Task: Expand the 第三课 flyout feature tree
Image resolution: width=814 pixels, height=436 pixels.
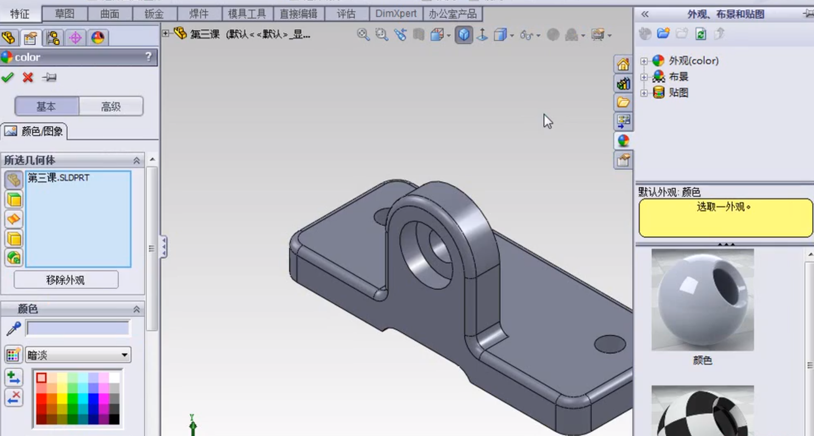Action: point(166,34)
